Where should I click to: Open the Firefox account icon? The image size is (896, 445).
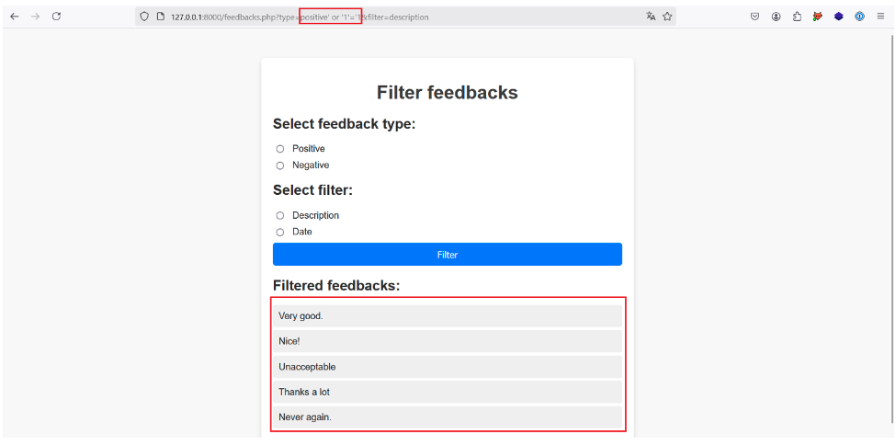776,17
